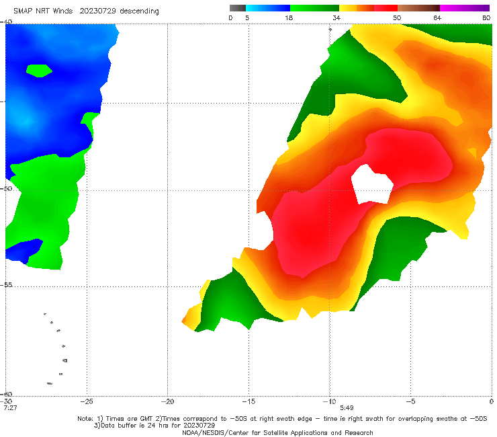Click the magenta-purple segment of the color bar

tap(465, 8)
